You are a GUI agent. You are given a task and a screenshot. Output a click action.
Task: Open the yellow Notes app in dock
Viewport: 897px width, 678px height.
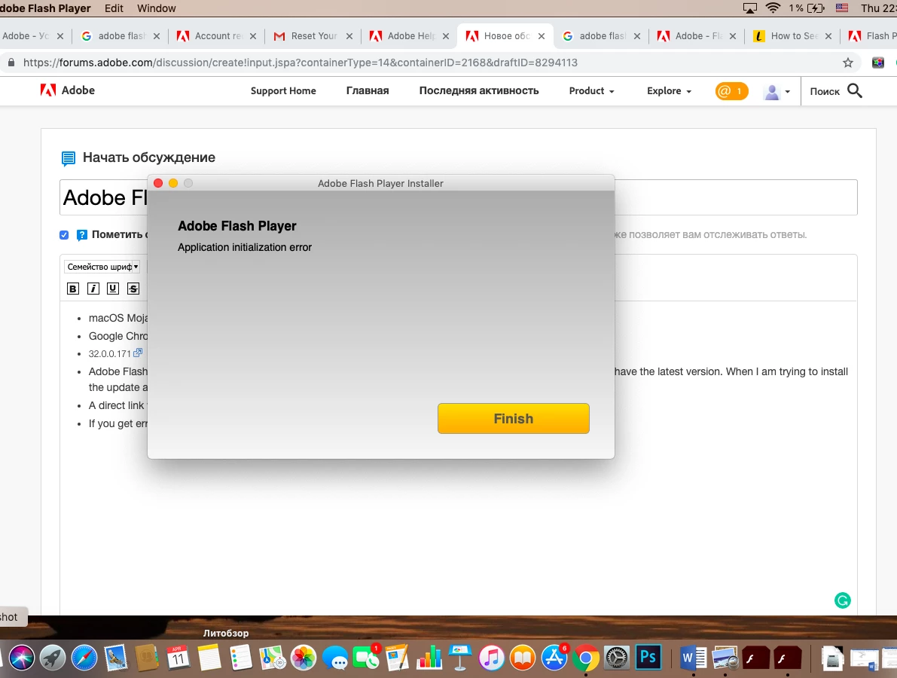point(209,658)
